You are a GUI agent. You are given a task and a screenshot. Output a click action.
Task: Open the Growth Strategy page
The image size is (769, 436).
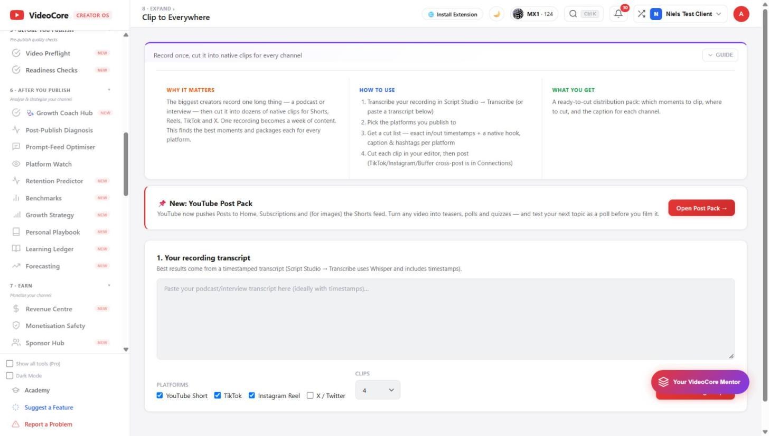[x=62, y=215]
